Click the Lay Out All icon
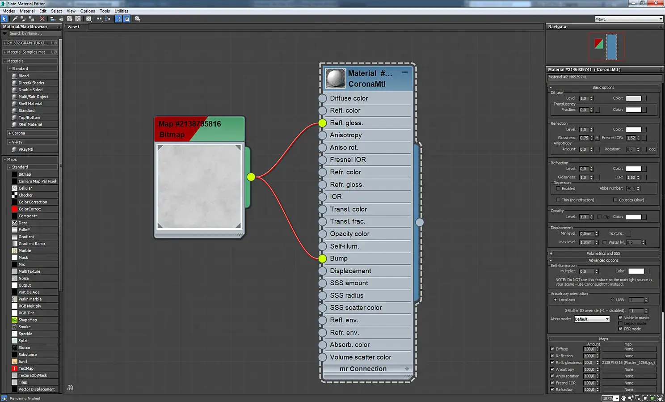Viewport: 665px width, 402px height. [99, 19]
